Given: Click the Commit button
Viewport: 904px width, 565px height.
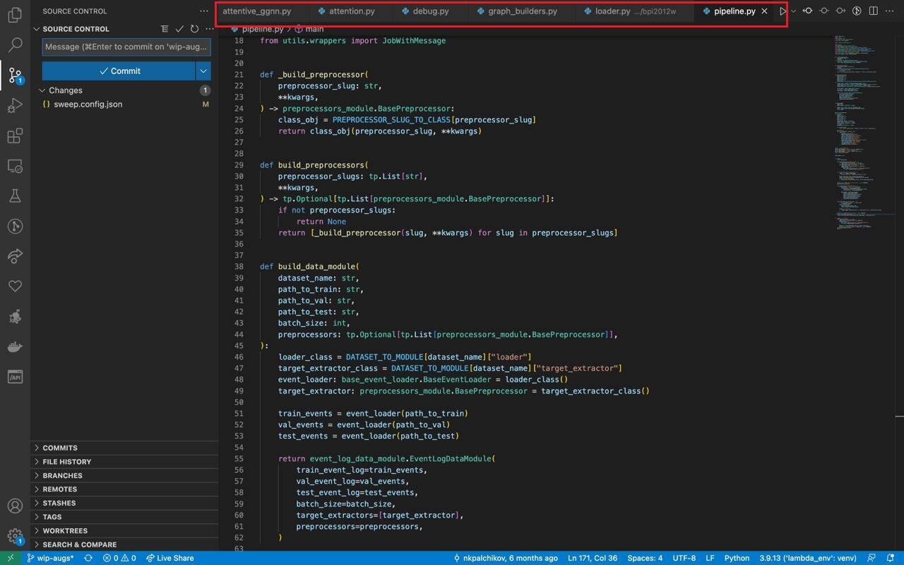Looking at the screenshot, I should click(x=119, y=71).
